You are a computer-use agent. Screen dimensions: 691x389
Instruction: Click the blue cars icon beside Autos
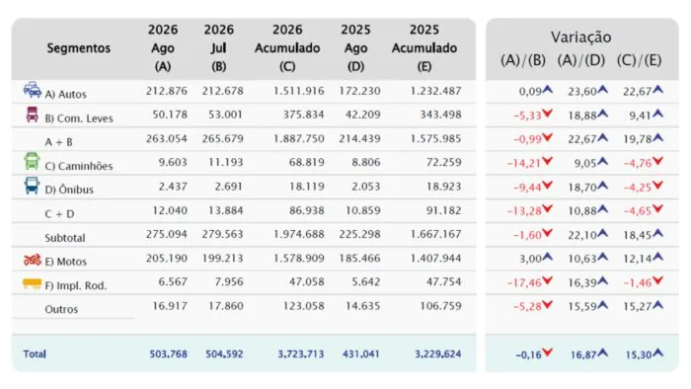point(33,90)
